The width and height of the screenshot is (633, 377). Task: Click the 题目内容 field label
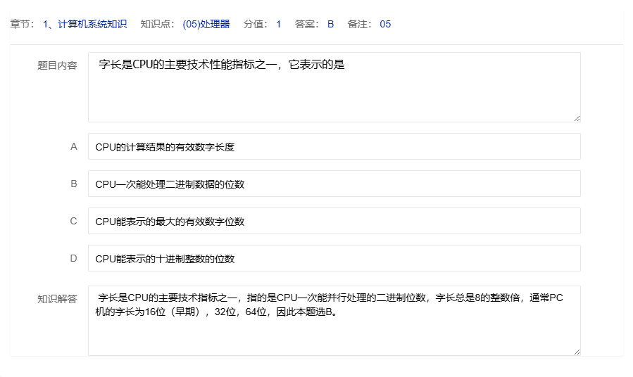click(x=57, y=65)
